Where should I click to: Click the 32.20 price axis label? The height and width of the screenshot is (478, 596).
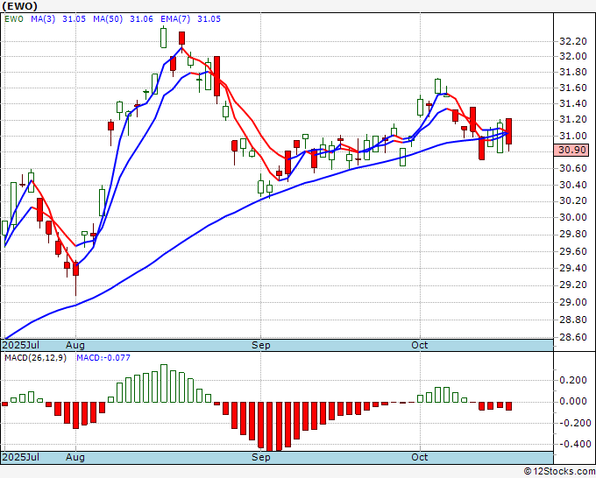point(573,41)
